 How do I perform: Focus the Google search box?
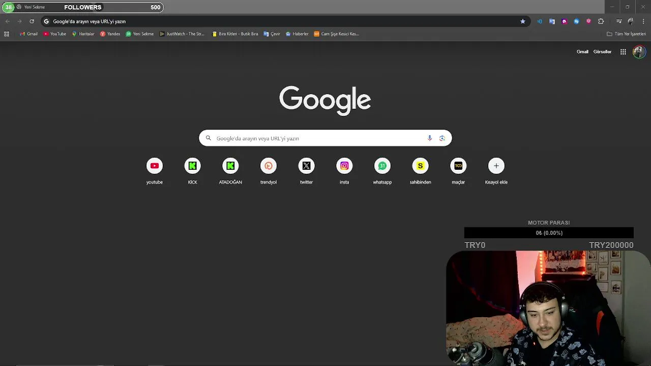tap(325, 138)
